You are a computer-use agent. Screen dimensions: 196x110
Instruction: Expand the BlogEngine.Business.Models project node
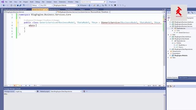(x=170, y=24)
